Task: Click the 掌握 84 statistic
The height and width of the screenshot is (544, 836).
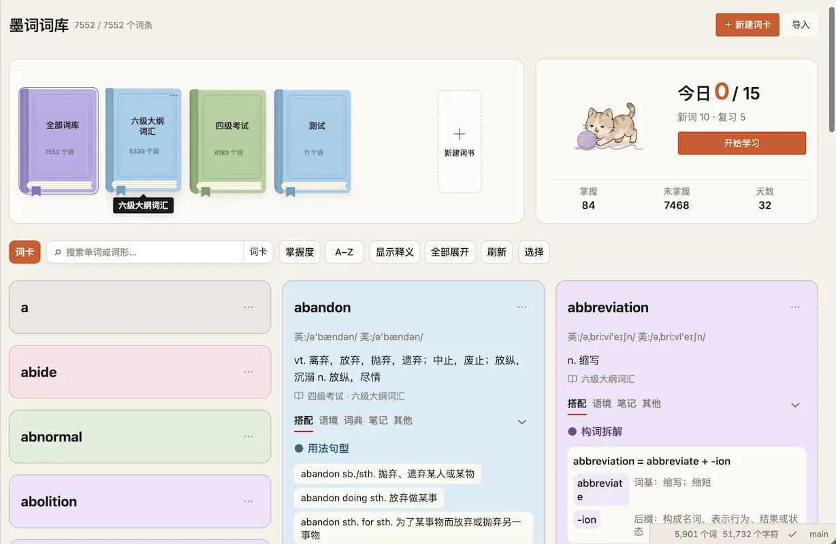Action: (x=588, y=199)
